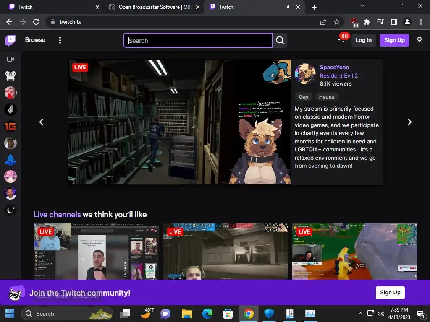Launch Microsoft Edge from the taskbar
The width and height of the screenshot is (430, 322).
point(207,314)
